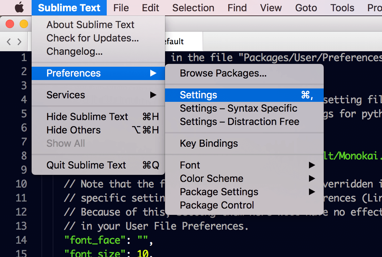This screenshot has height=257, width=382.
Task: Open the Edit menu
Action: click(x=151, y=8)
